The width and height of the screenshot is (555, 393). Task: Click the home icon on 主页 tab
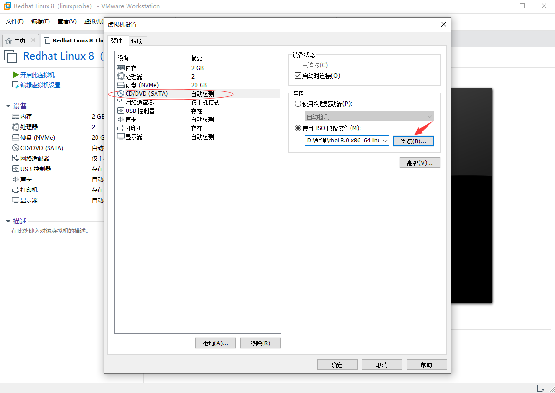pyautogui.click(x=9, y=41)
